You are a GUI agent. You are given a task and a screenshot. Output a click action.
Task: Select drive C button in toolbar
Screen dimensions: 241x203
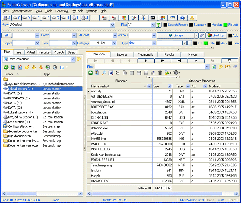tap(17, 18)
